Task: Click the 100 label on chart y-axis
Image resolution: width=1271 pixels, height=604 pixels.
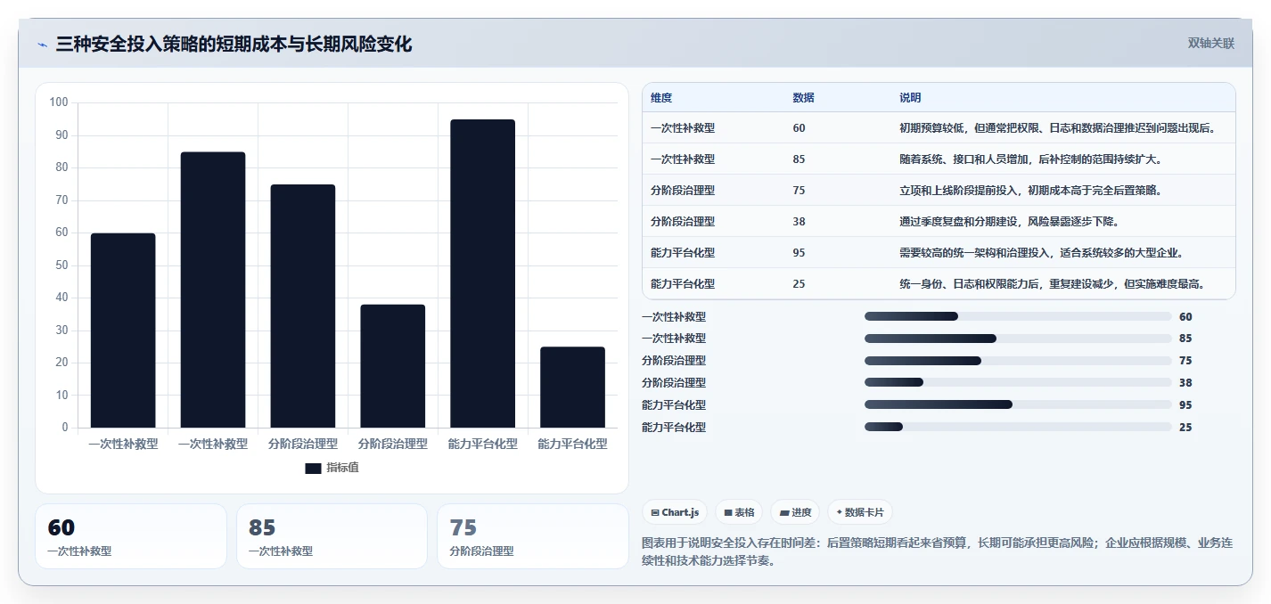Action: (59, 102)
